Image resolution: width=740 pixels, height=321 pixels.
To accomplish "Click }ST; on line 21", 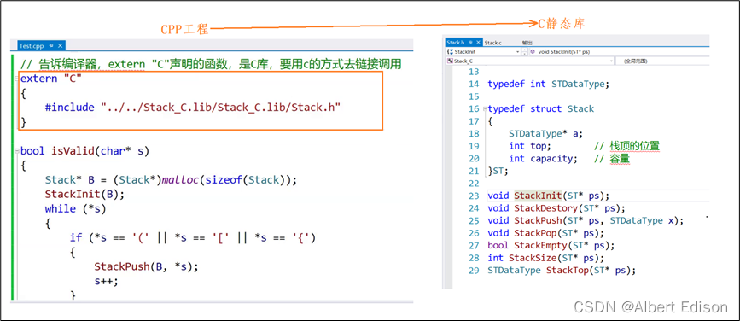I will tap(498, 171).
